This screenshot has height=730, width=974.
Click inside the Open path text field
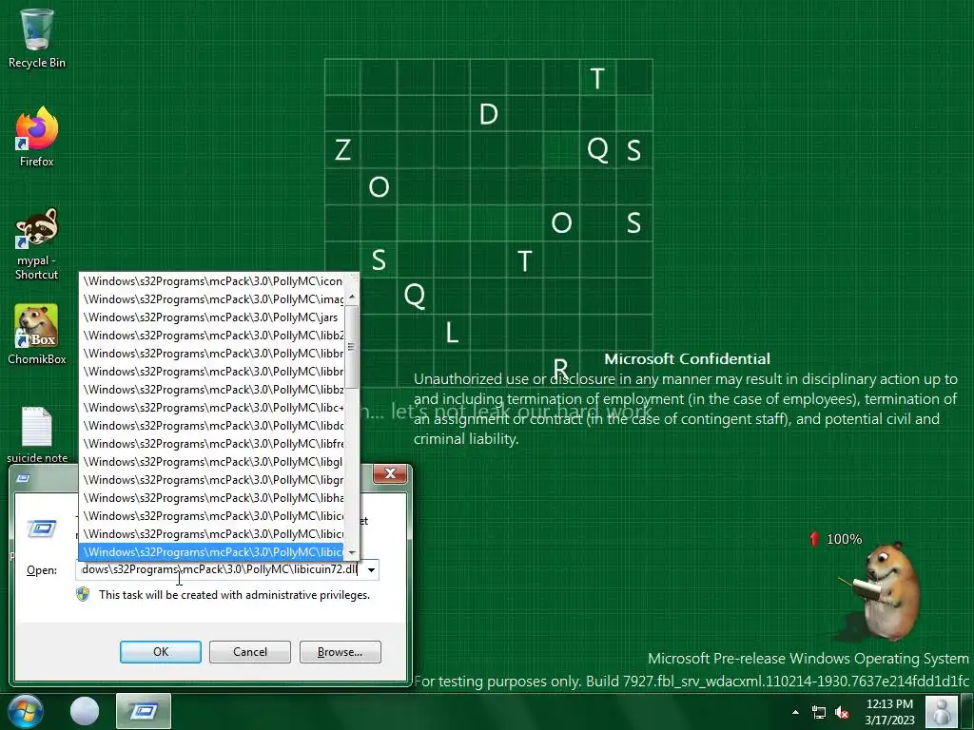tap(220, 570)
